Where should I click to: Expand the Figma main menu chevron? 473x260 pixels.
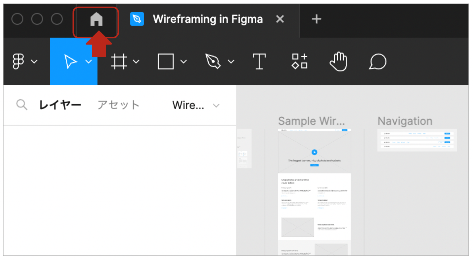pos(34,61)
